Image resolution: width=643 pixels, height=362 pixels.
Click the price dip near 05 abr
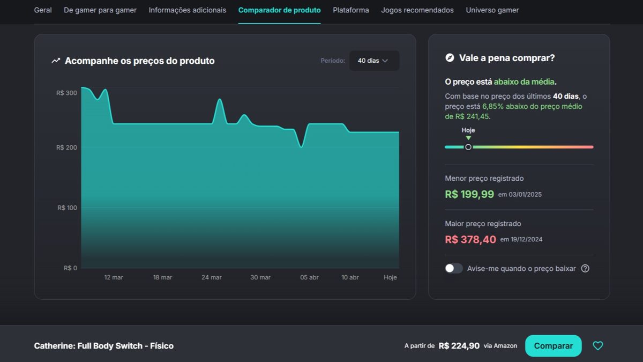pyautogui.click(x=301, y=146)
